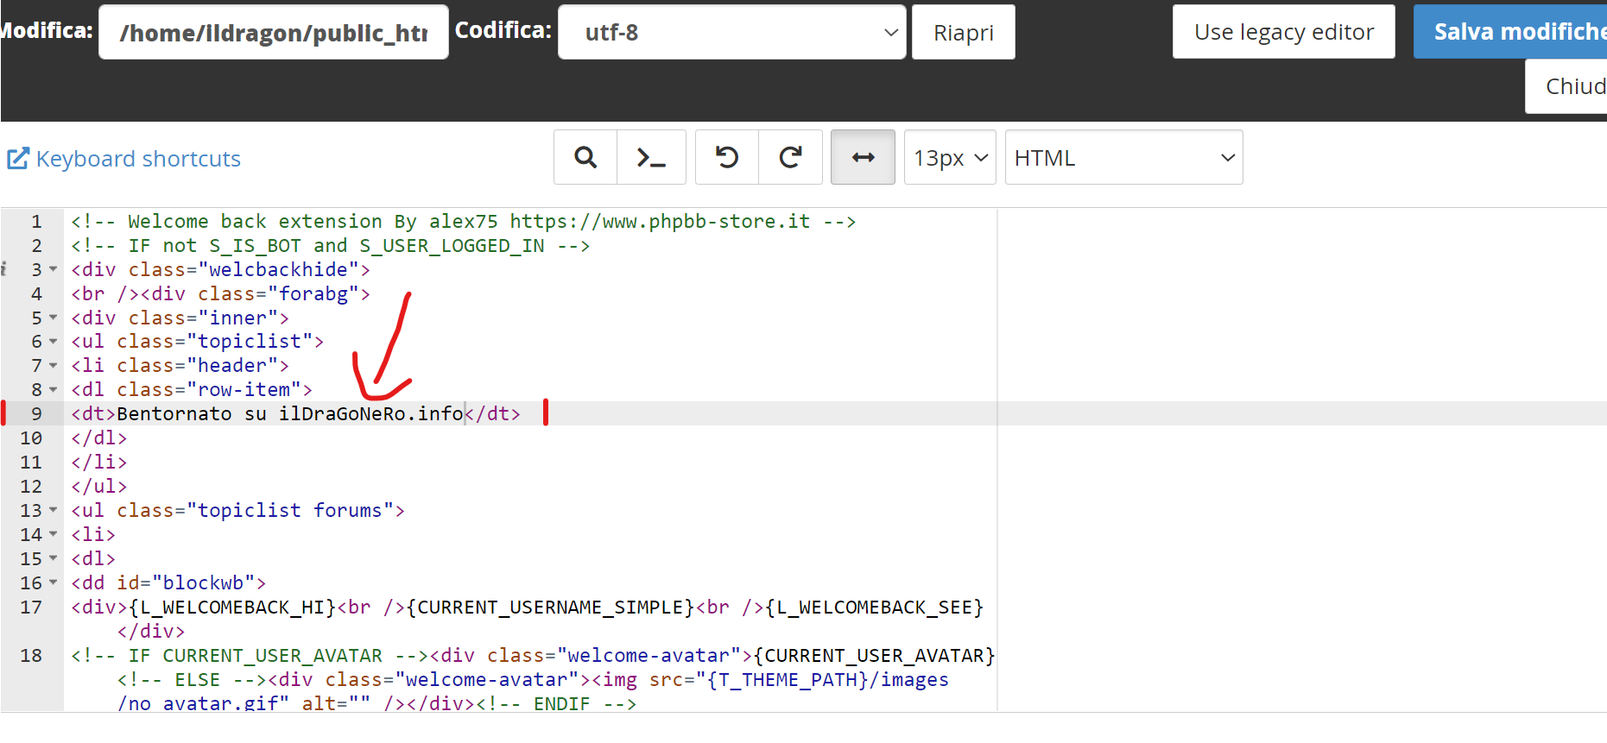Click the 'inner' class value on line 5
The image size is (1607, 743).
(238, 318)
